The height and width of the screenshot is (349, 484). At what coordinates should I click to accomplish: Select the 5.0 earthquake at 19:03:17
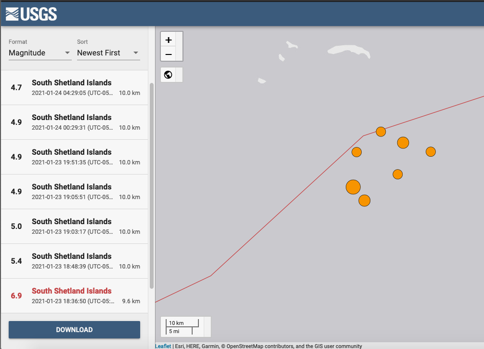[x=74, y=227]
